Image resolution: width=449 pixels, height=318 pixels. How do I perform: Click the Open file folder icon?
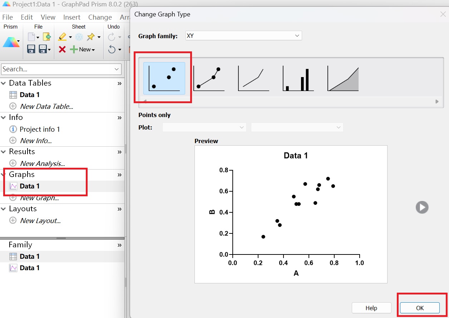[x=46, y=37]
